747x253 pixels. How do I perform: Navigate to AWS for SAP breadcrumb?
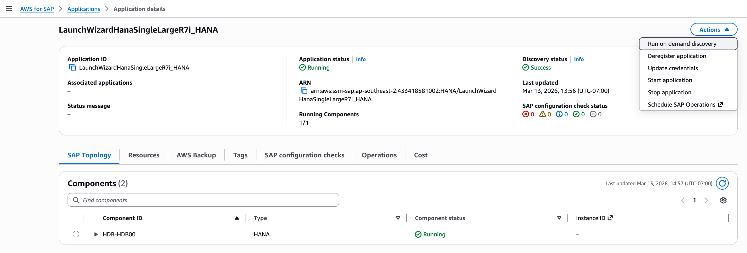(x=37, y=9)
